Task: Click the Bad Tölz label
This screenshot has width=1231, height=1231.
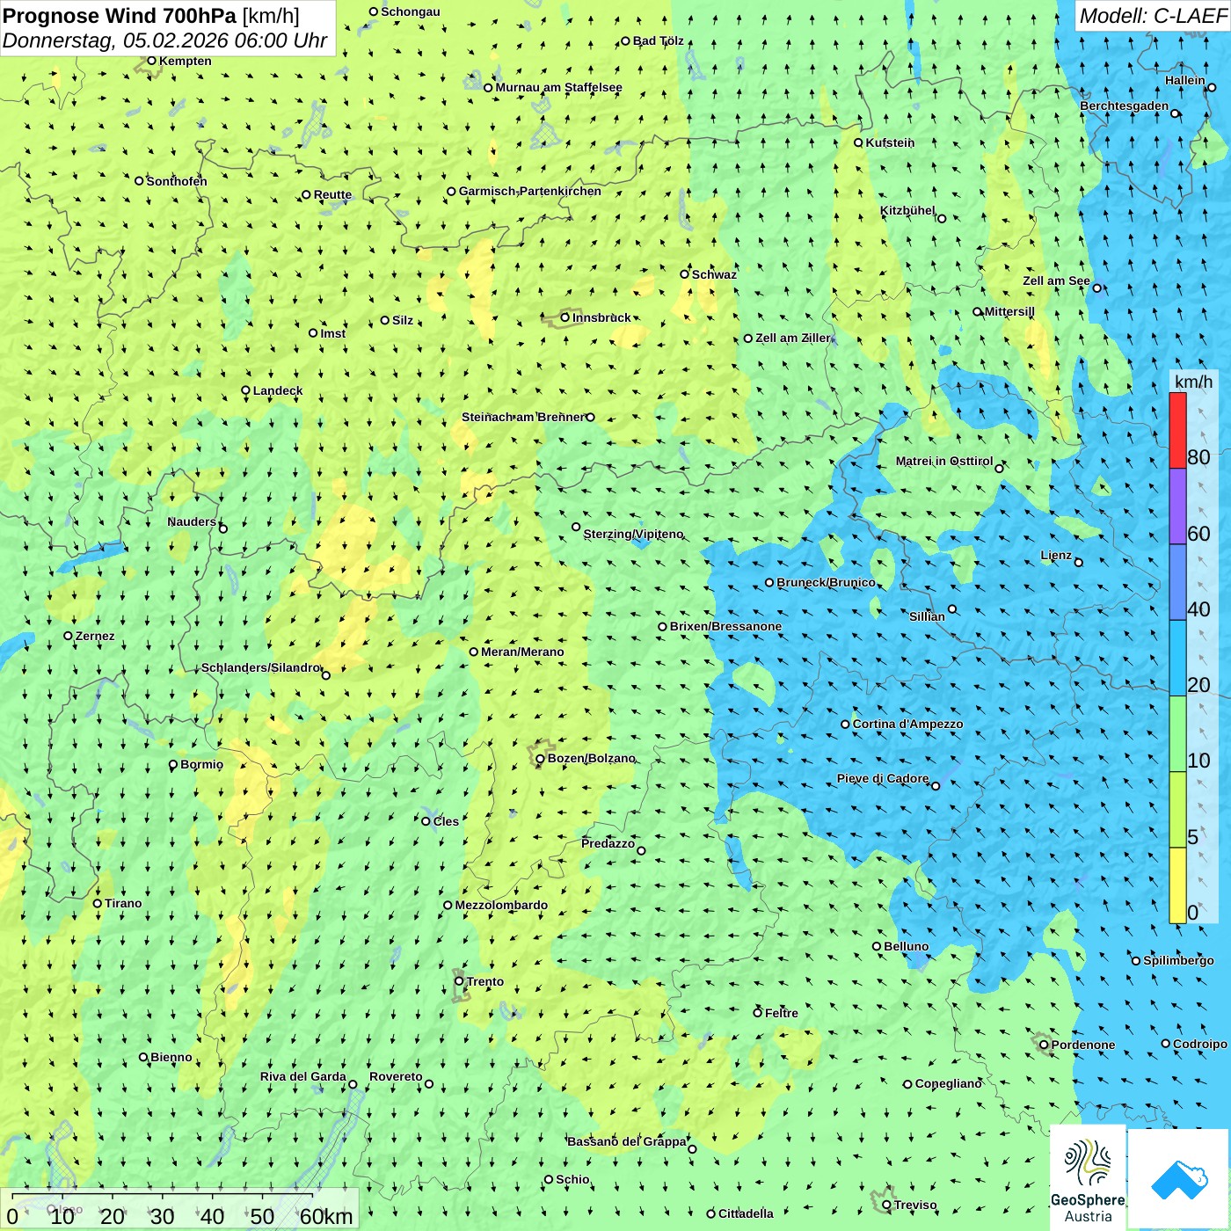Action: pyautogui.click(x=659, y=40)
